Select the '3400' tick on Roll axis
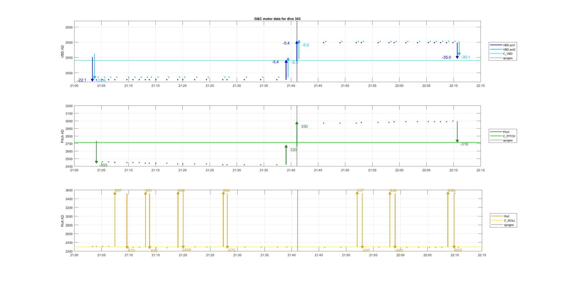Image resolution: width=571 pixels, height=282 pixels. tap(69, 199)
